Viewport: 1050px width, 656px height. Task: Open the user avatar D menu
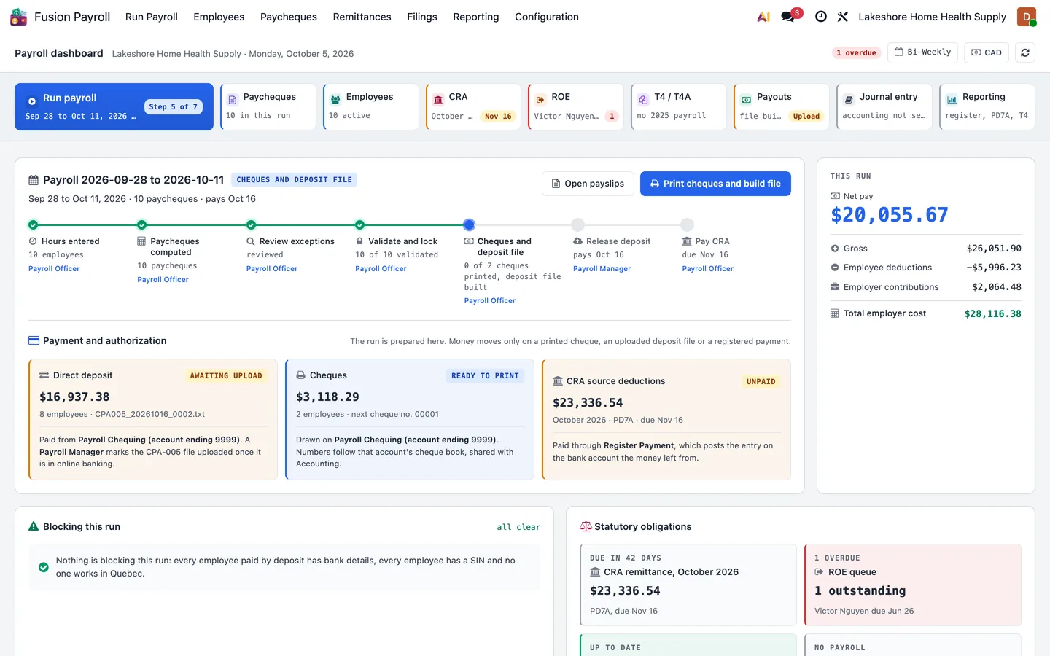tap(1027, 17)
